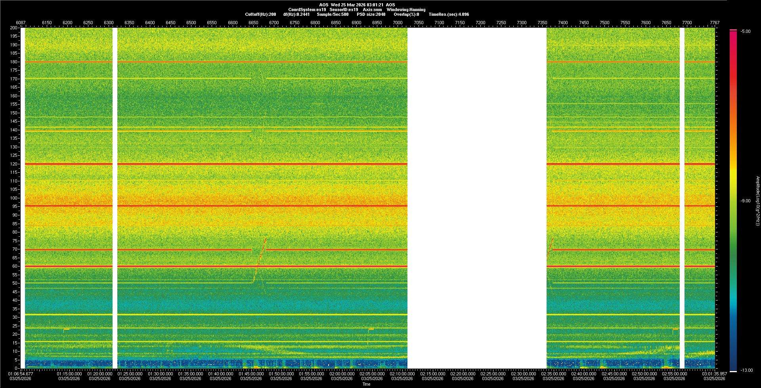Click the 02:00:00.000 time axis label
The image size is (761, 388).
(342, 374)
